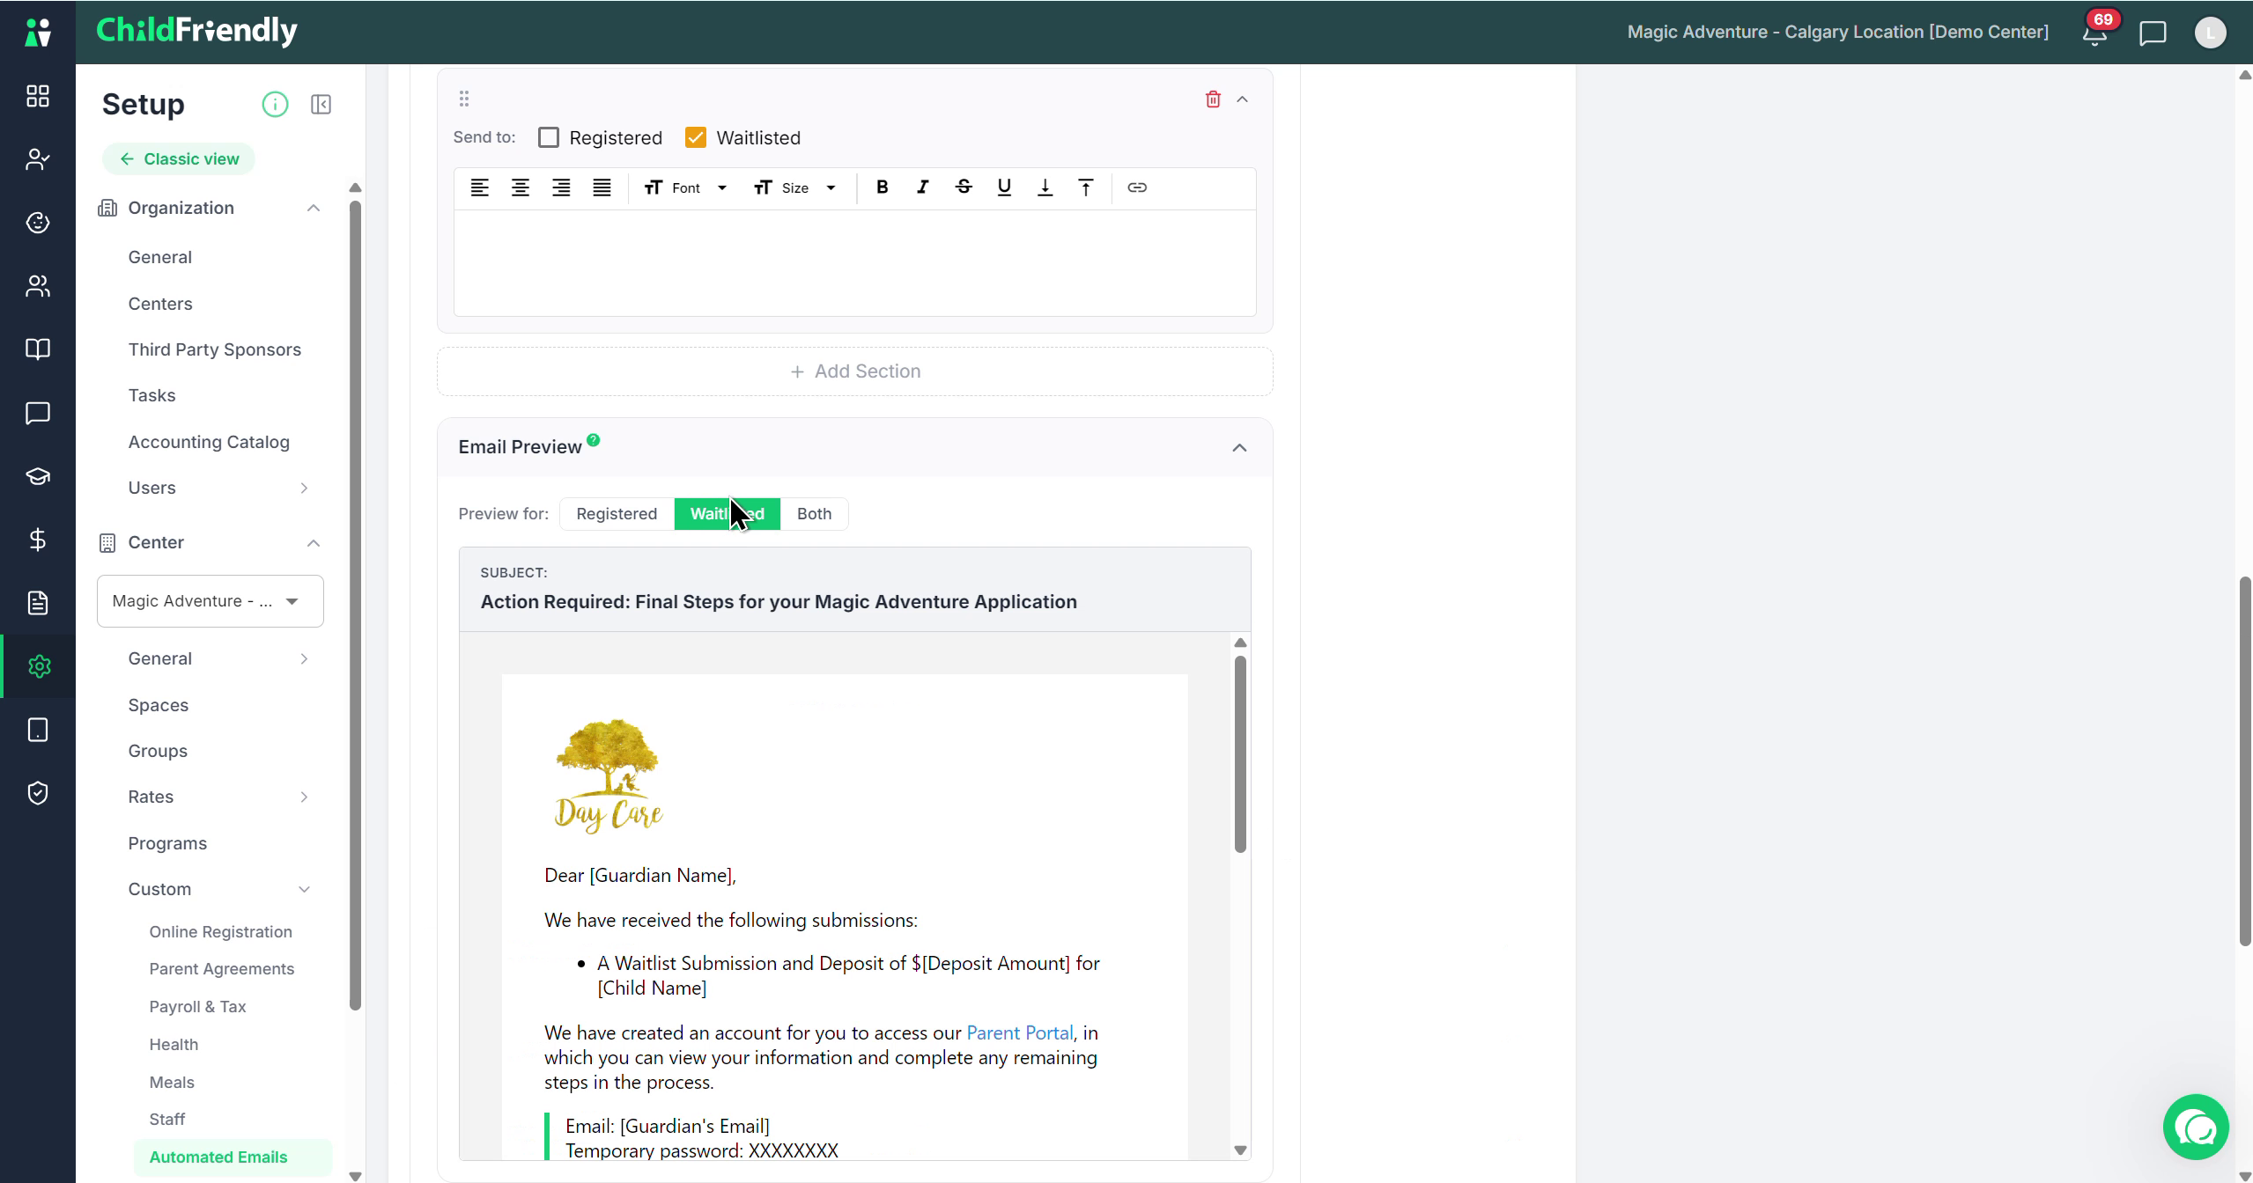Open the Parent Portal link

[1020, 1032]
